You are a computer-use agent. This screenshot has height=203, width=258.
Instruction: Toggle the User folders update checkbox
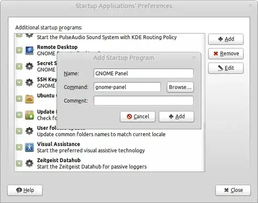pos(19,131)
